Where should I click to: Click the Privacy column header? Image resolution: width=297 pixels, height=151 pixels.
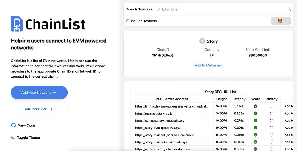pos(271,99)
